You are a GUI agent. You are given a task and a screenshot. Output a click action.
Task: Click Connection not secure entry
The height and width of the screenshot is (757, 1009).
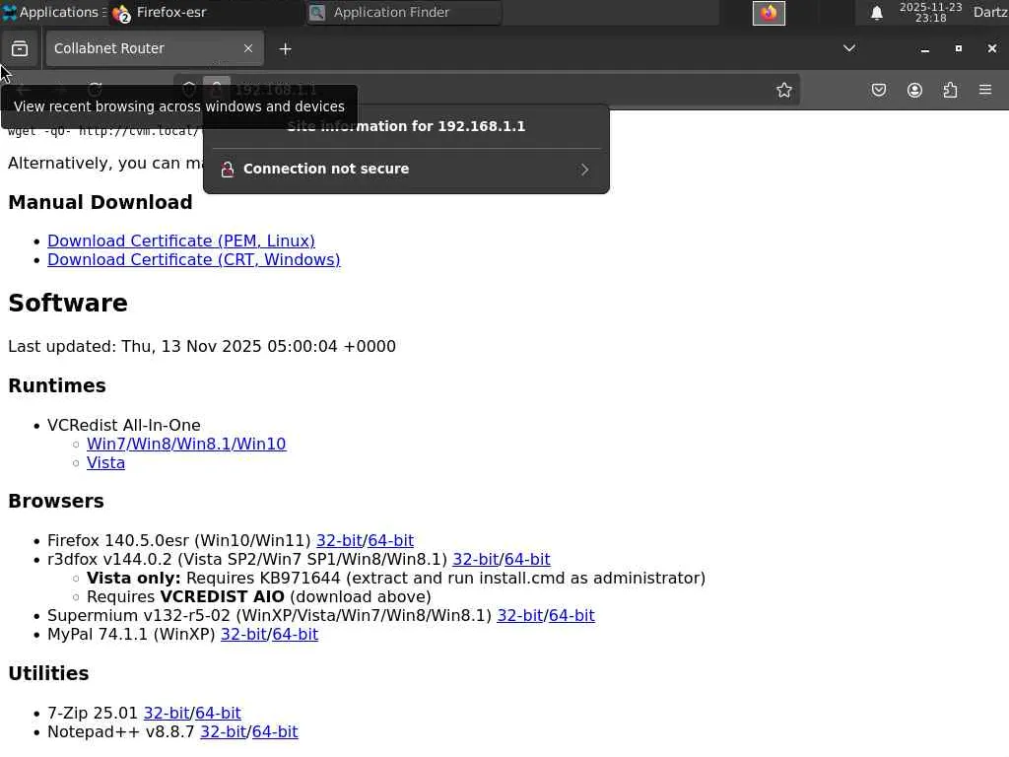point(406,170)
